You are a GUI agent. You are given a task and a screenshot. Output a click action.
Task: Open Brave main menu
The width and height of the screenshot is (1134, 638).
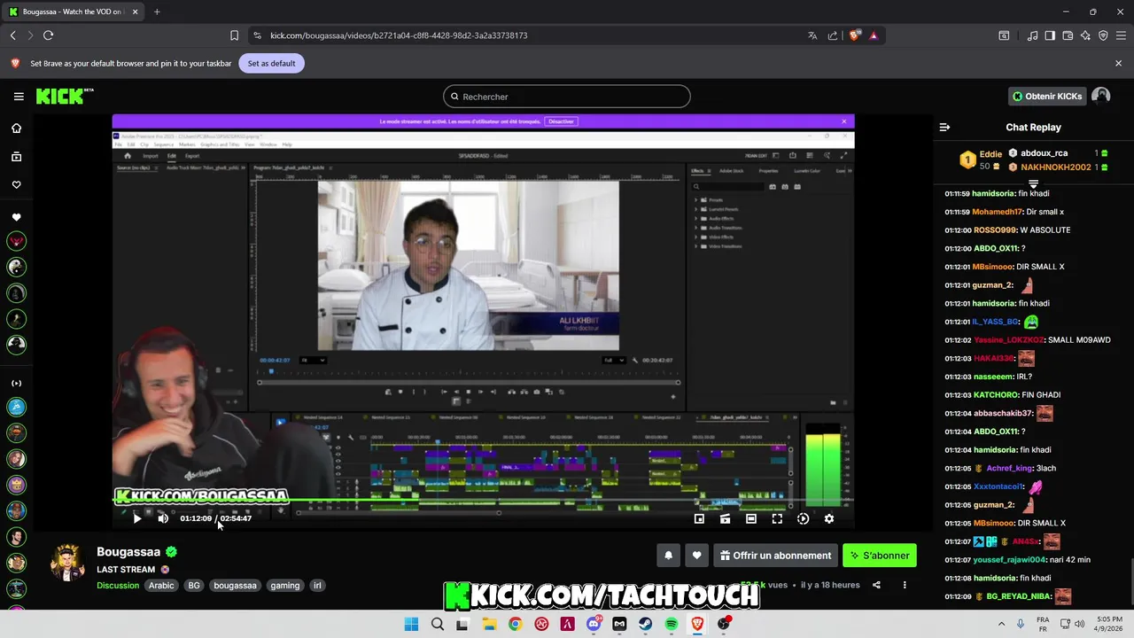(x=1121, y=35)
